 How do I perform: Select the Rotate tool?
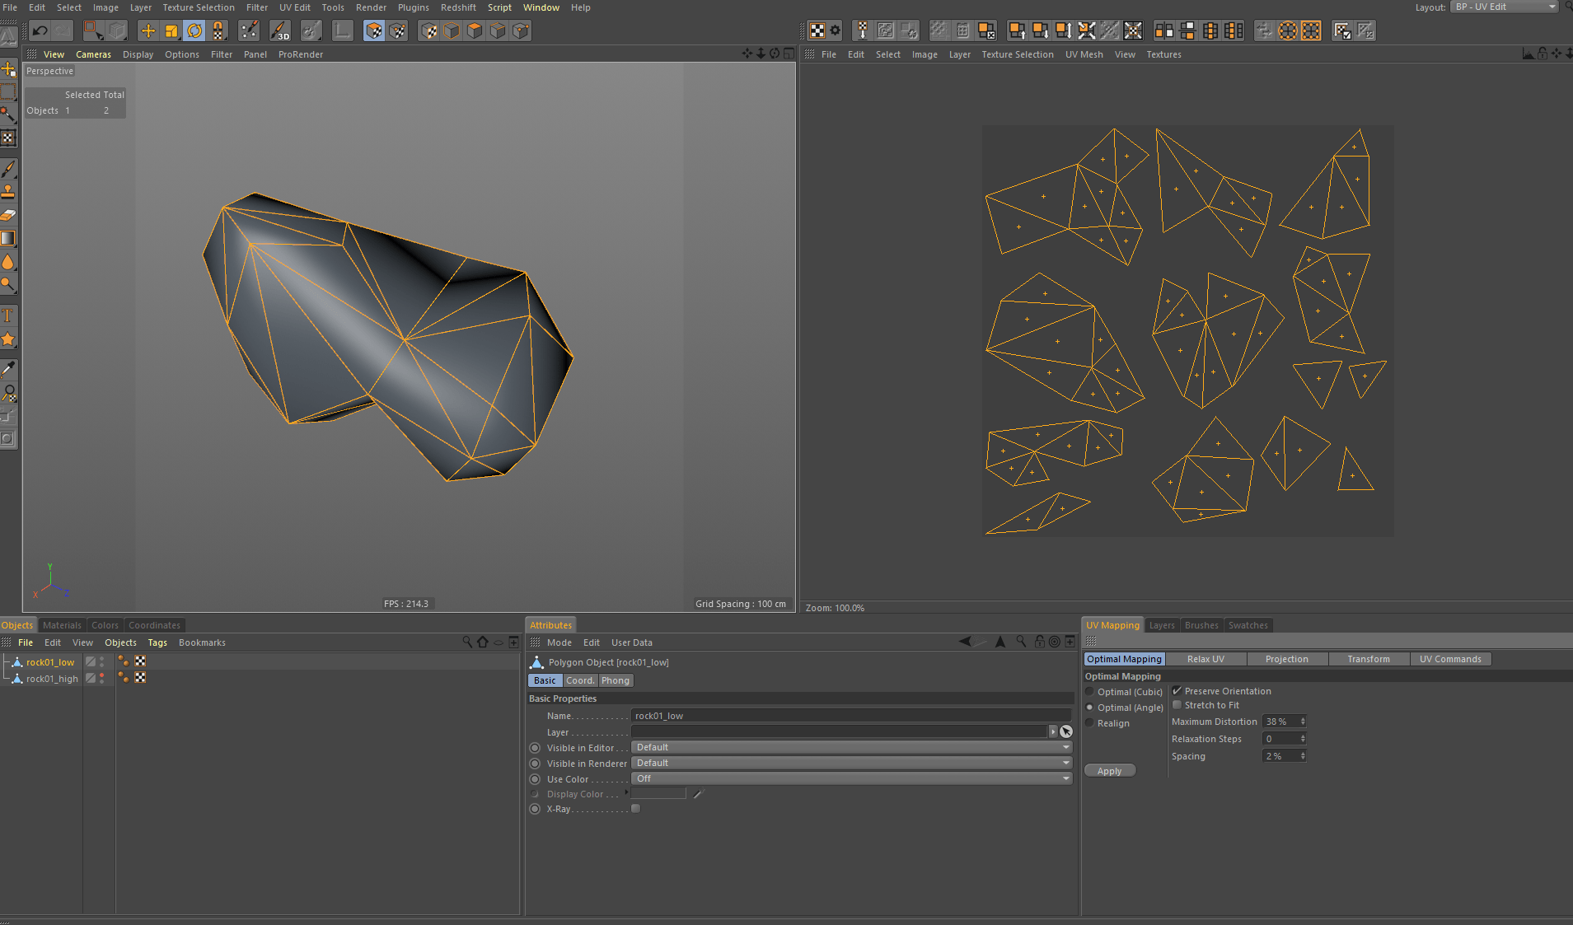coord(194,30)
